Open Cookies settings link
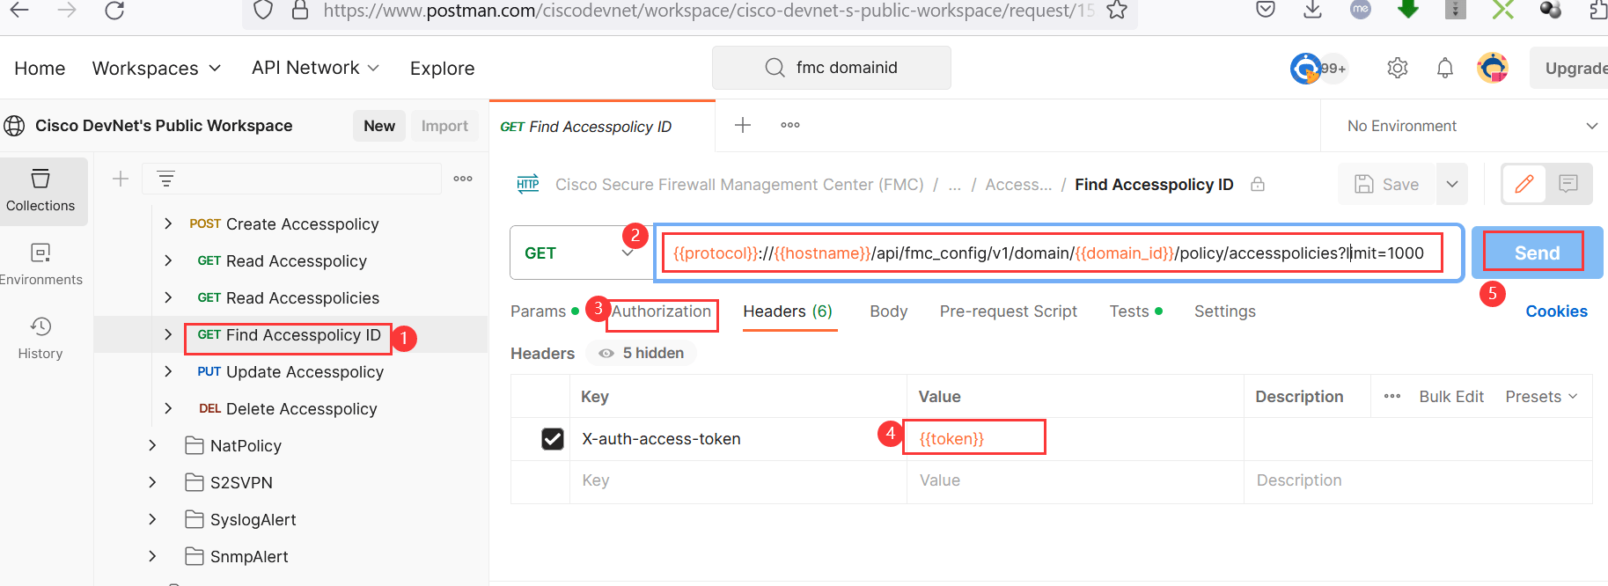The width and height of the screenshot is (1608, 586). (1556, 311)
